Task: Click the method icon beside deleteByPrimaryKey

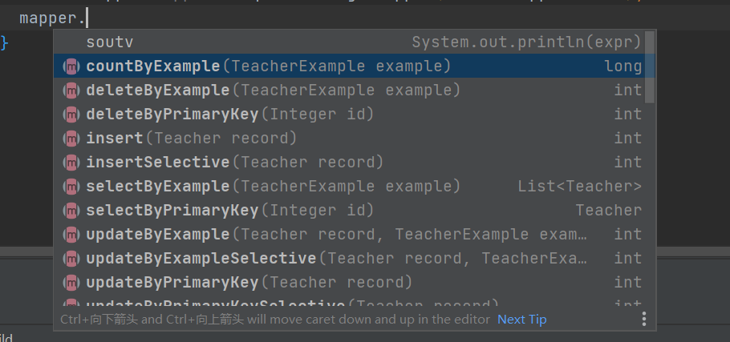Action: click(71, 115)
